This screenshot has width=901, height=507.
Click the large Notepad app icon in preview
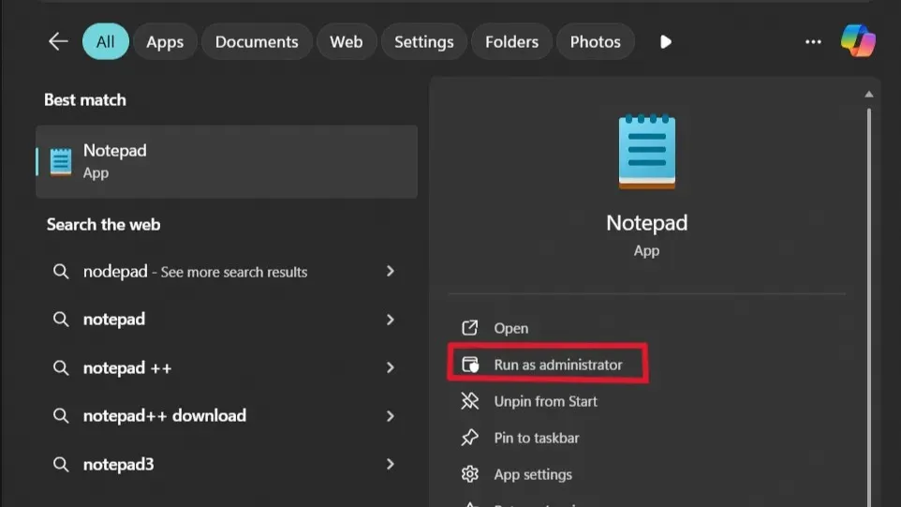click(647, 152)
